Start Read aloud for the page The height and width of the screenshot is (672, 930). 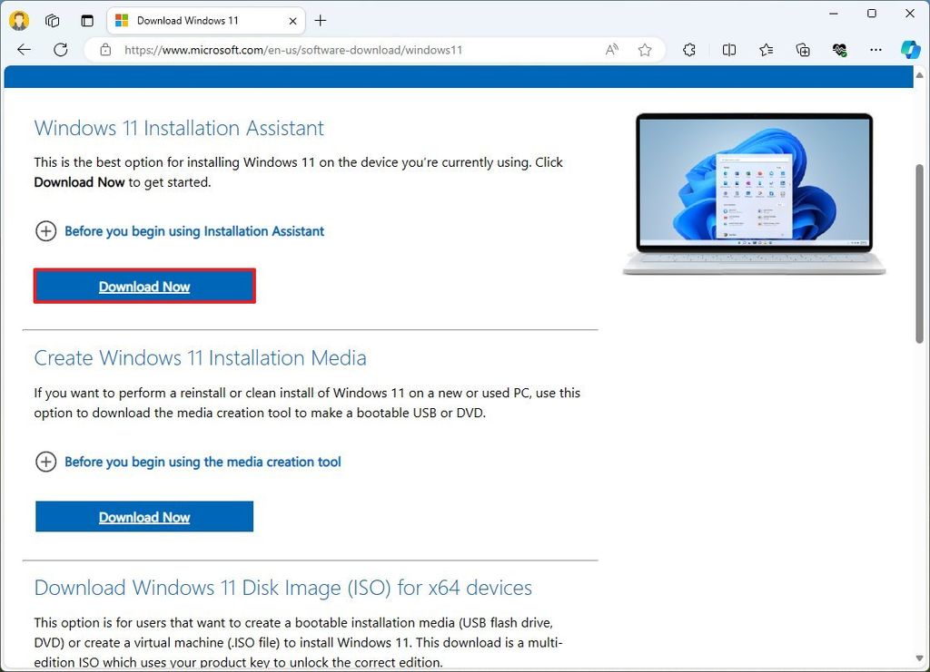pyautogui.click(x=609, y=50)
